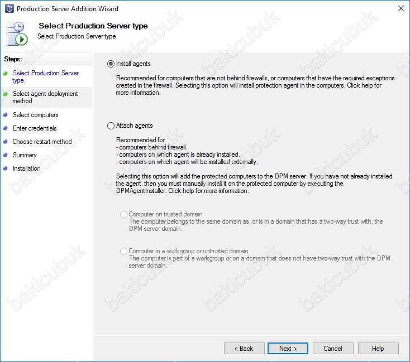This screenshot has height=362, width=410.
Task: Click the wizard title bar app icon
Action: (9, 8)
